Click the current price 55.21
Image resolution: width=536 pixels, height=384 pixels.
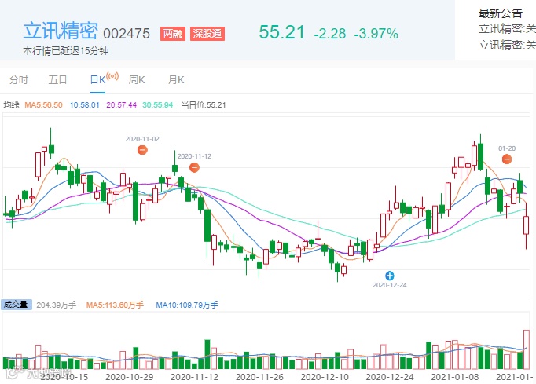pos(281,32)
